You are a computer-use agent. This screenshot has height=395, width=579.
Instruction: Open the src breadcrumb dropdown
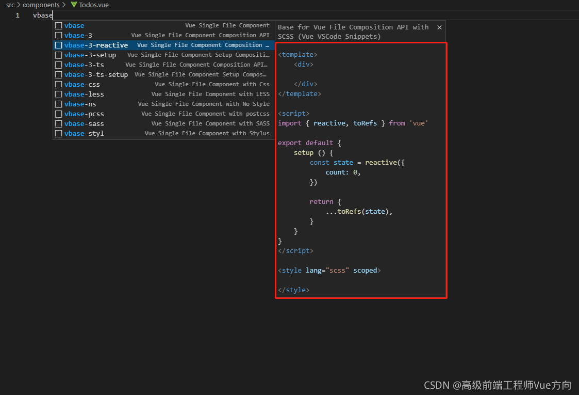pos(10,5)
